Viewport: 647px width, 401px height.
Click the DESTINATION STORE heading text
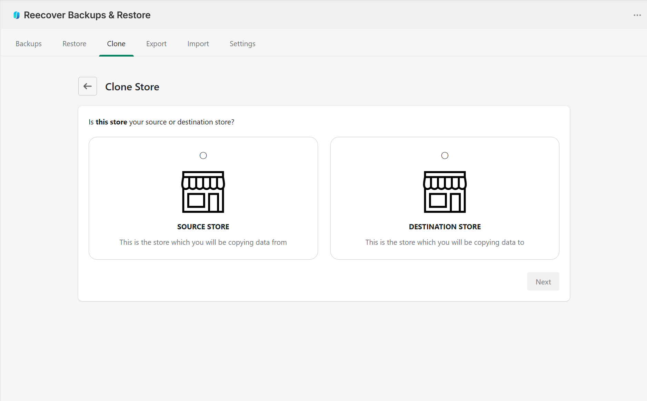(445, 227)
